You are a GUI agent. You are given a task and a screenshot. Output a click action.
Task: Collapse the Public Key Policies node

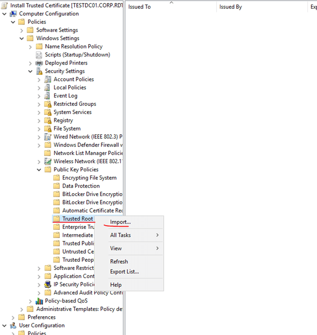click(39, 170)
